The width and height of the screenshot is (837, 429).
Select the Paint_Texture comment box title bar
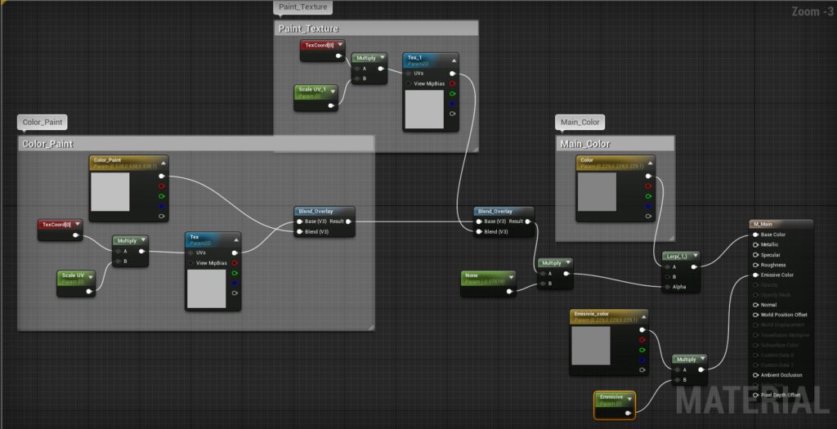click(376, 29)
